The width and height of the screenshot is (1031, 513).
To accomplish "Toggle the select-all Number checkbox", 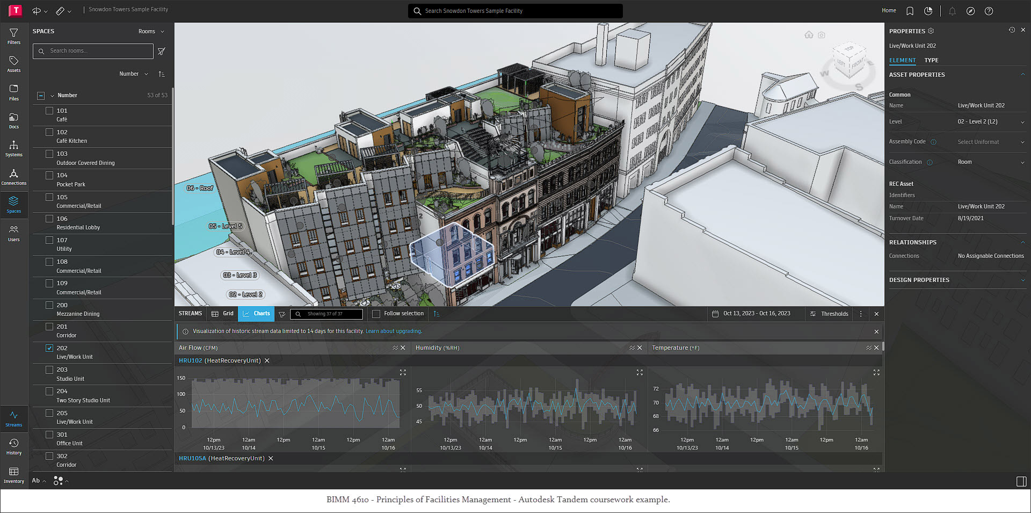I will [x=41, y=96].
